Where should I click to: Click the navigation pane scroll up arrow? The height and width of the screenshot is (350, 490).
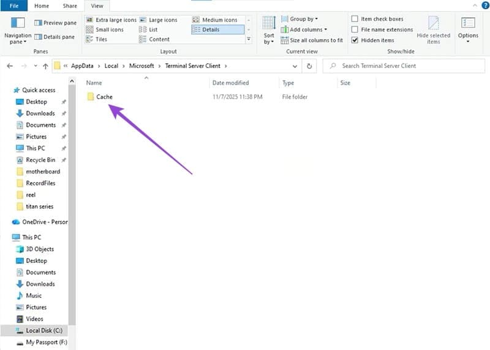(x=72, y=81)
